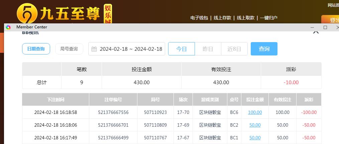339x144 pixels.
Task: Choose the 今日 date range
Action: pos(182,49)
